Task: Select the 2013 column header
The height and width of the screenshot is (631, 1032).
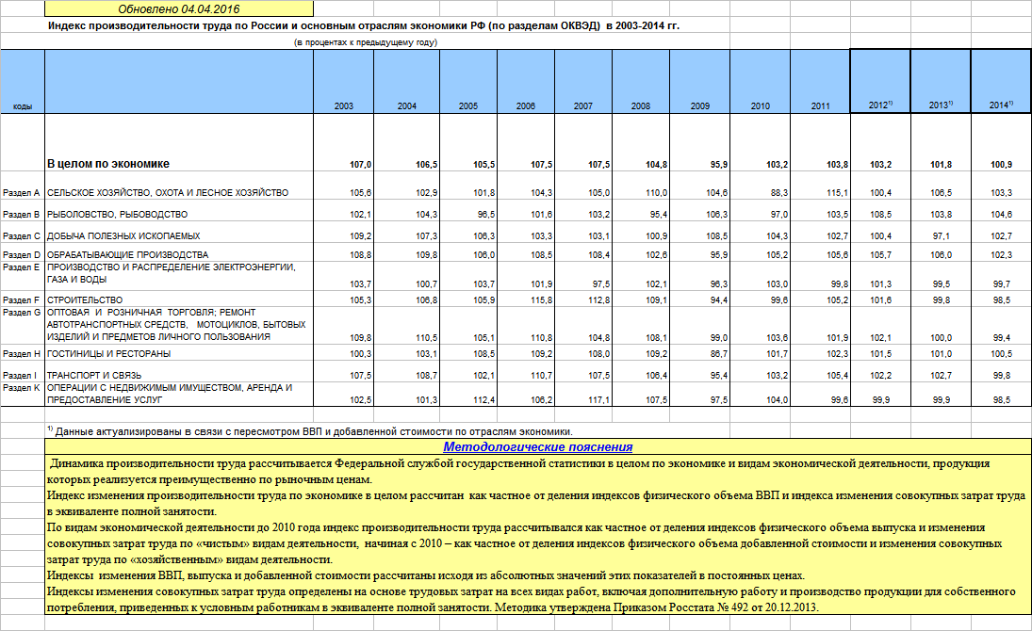Action: click(941, 82)
